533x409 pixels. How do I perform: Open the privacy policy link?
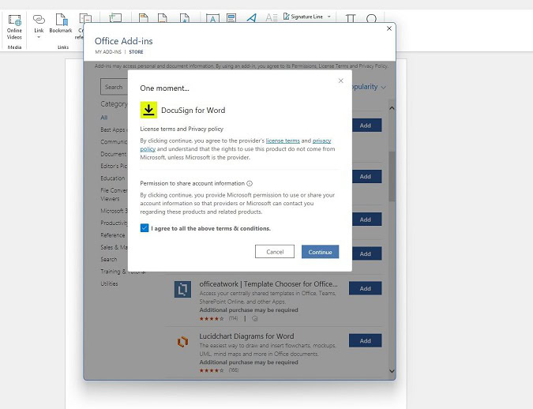coord(321,141)
